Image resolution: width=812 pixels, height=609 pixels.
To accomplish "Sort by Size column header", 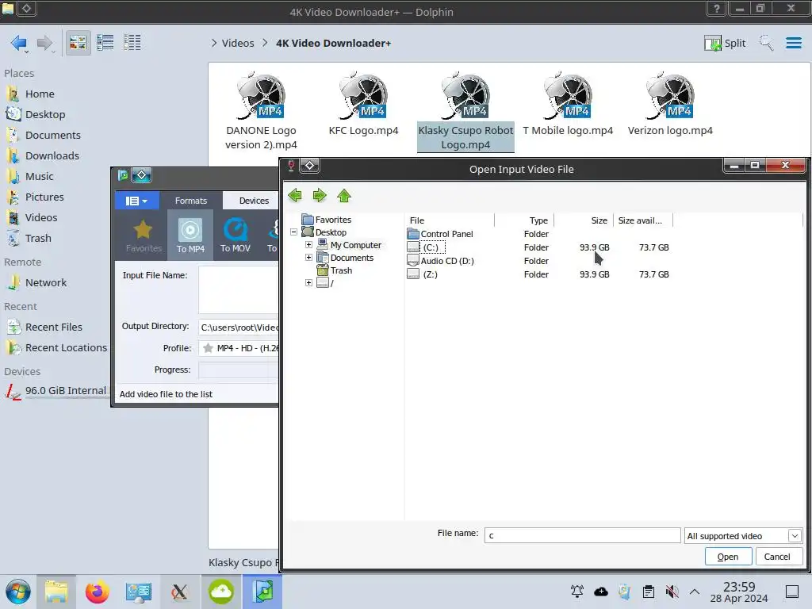I will [584, 220].
